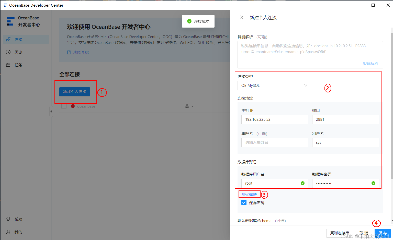
Task: Click the 复制连接串 button
Action: [x=340, y=233]
